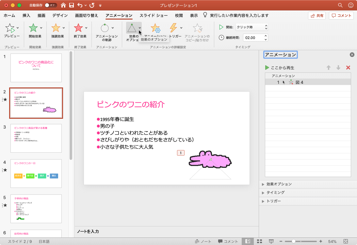This screenshot has width=357, height=245.
Task: Click the 共有 share button
Action: tap(317, 16)
